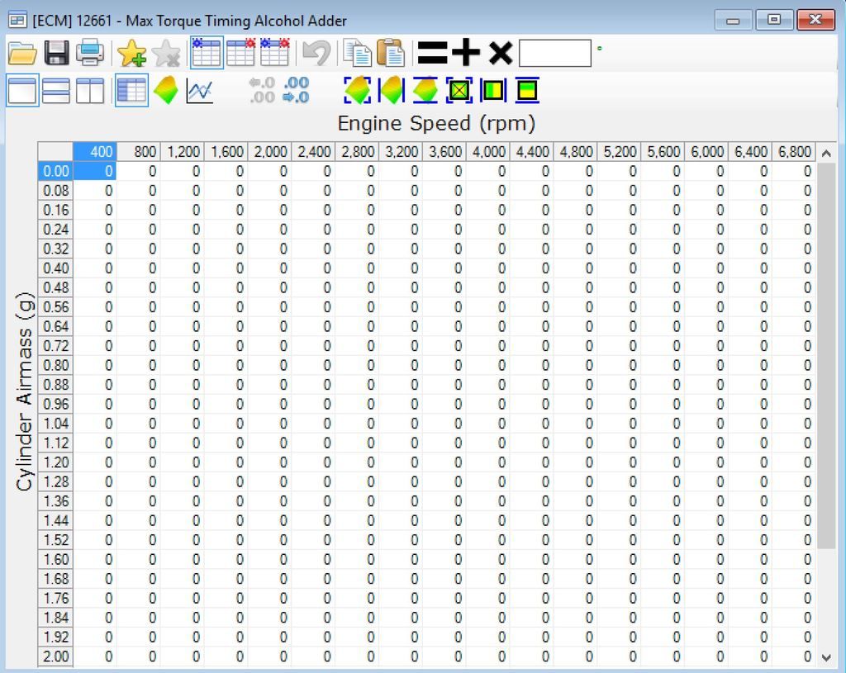The width and height of the screenshot is (846, 673).
Task: Print the table with the printer icon
Action: 90,54
